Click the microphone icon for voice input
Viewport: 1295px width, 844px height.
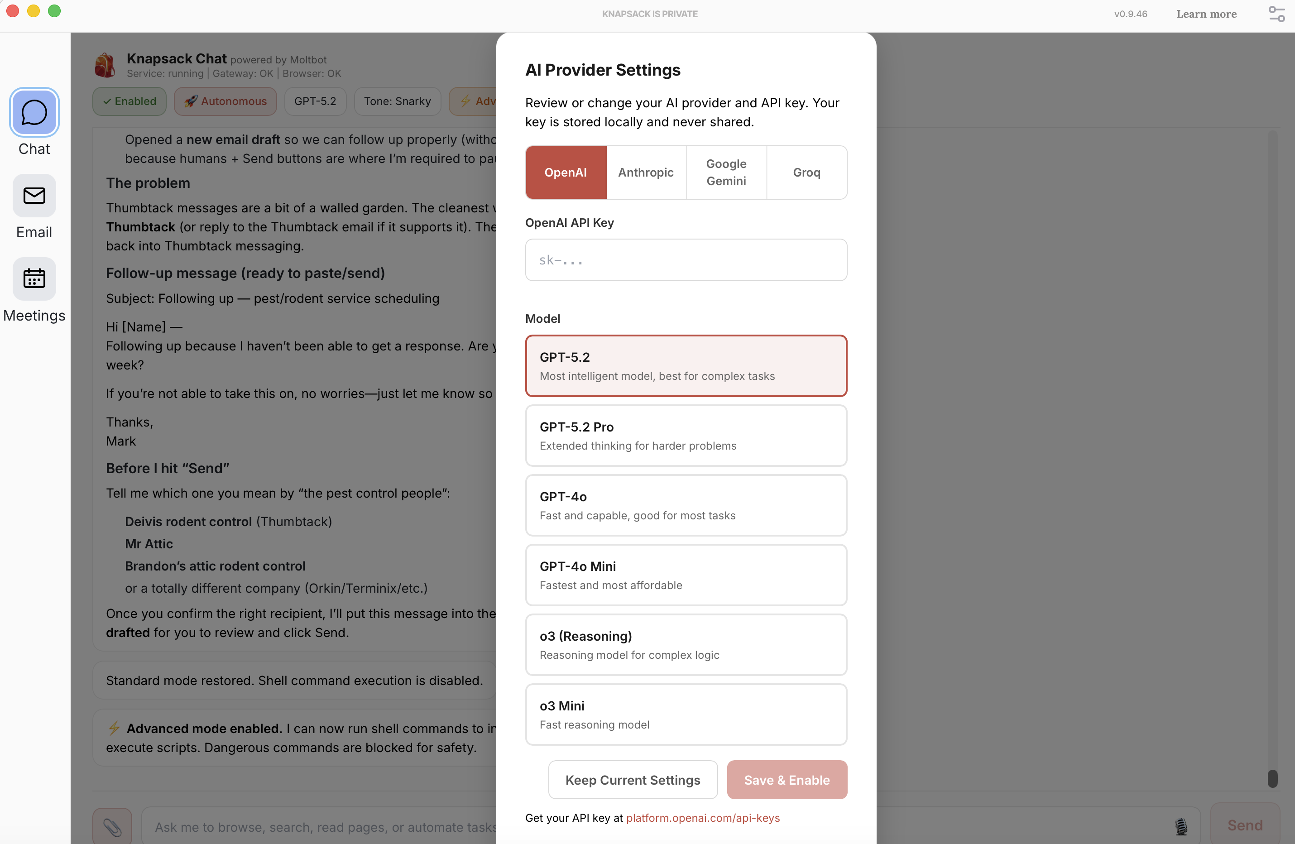click(1181, 826)
